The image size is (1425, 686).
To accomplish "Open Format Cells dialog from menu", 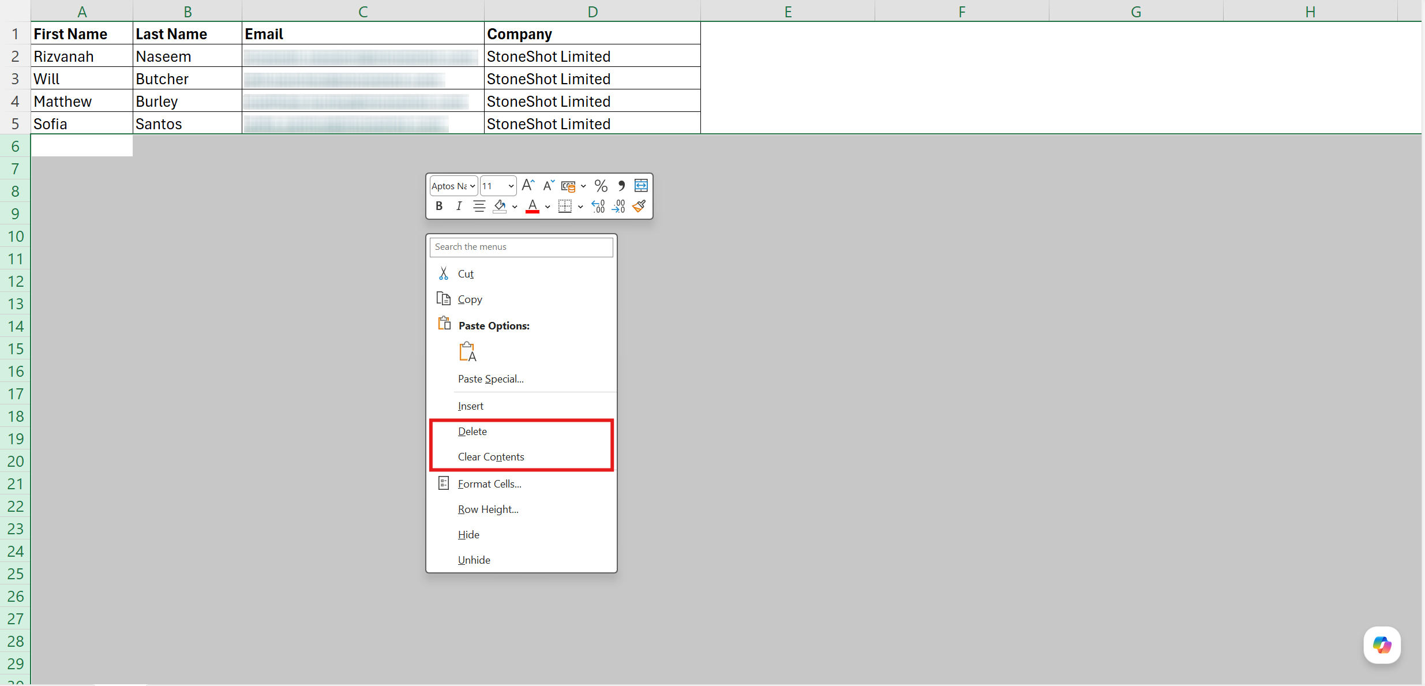I will (522, 483).
